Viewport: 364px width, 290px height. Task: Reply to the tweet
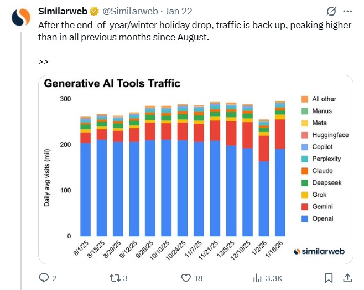tap(44, 278)
